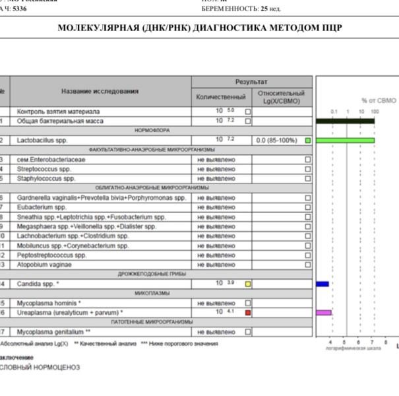The image size is (399, 396).
Task: Select the box in Eubacterium spp. row
Action: point(308,207)
